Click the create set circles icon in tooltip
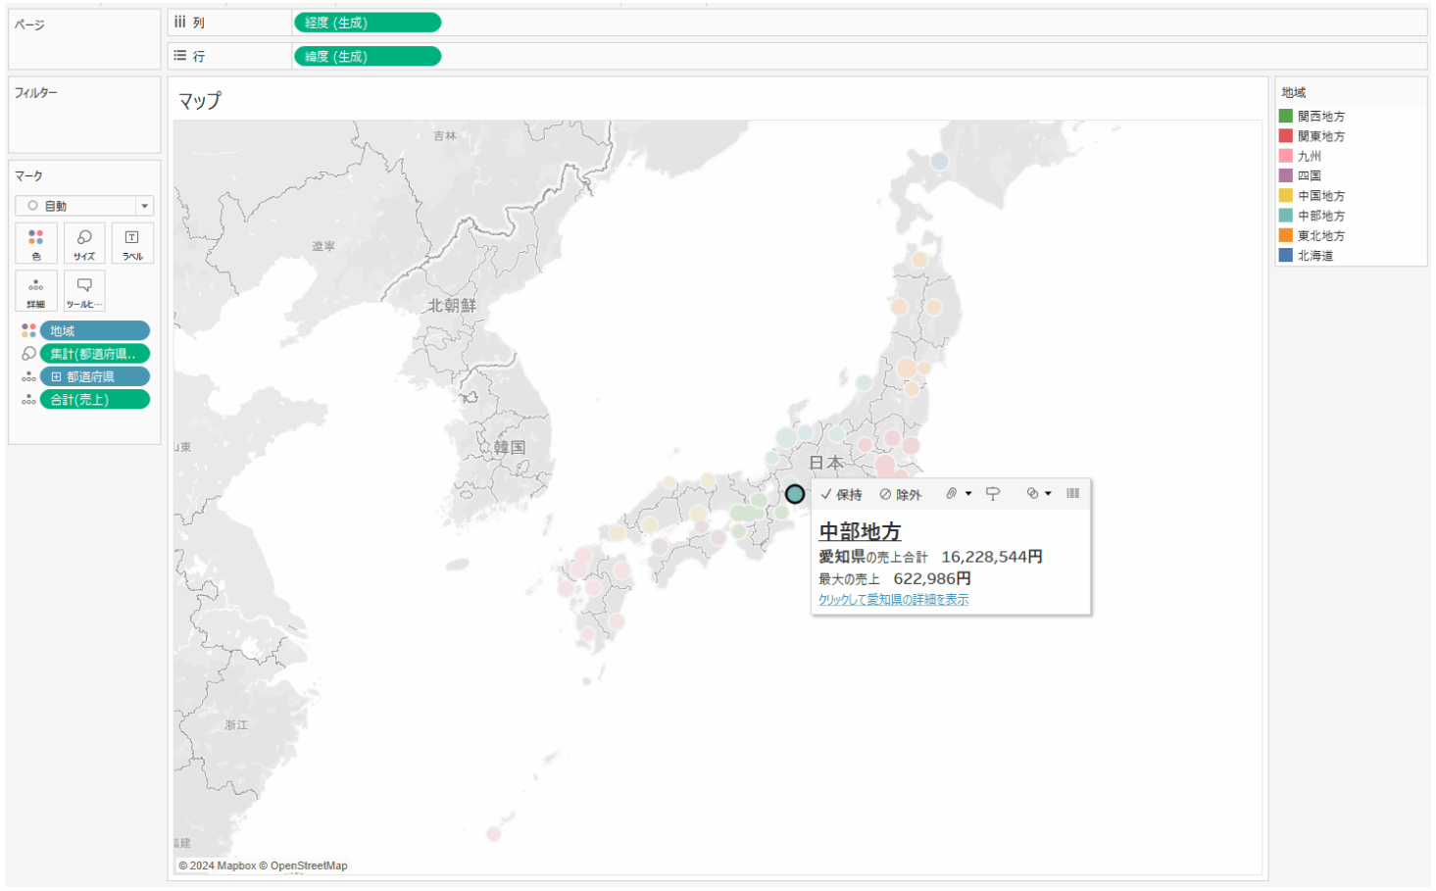This screenshot has height=891, width=1436. click(x=1032, y=494)
